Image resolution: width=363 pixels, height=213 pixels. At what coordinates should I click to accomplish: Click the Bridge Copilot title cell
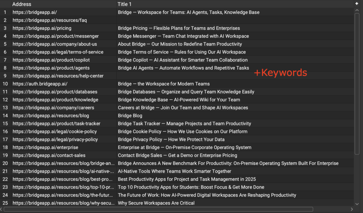point(183,60)
